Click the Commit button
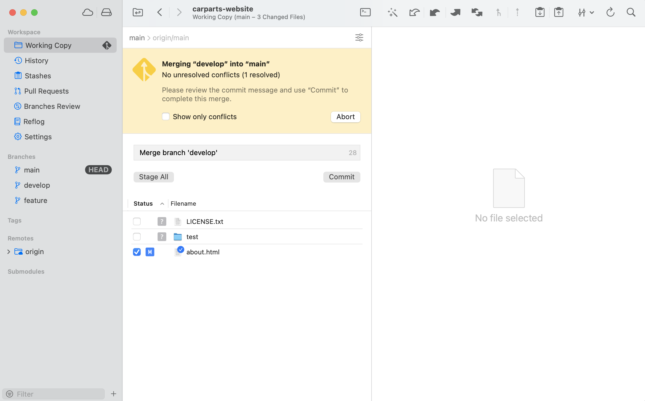 (341, 177)
